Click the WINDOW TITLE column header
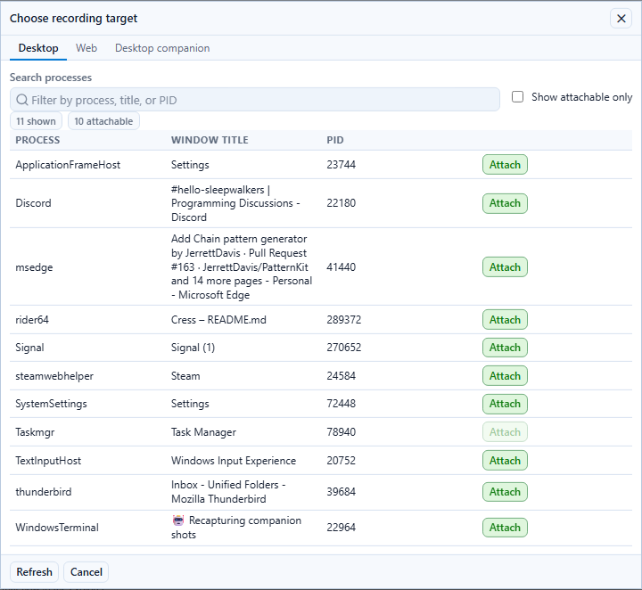 click(x=210, y=140)
